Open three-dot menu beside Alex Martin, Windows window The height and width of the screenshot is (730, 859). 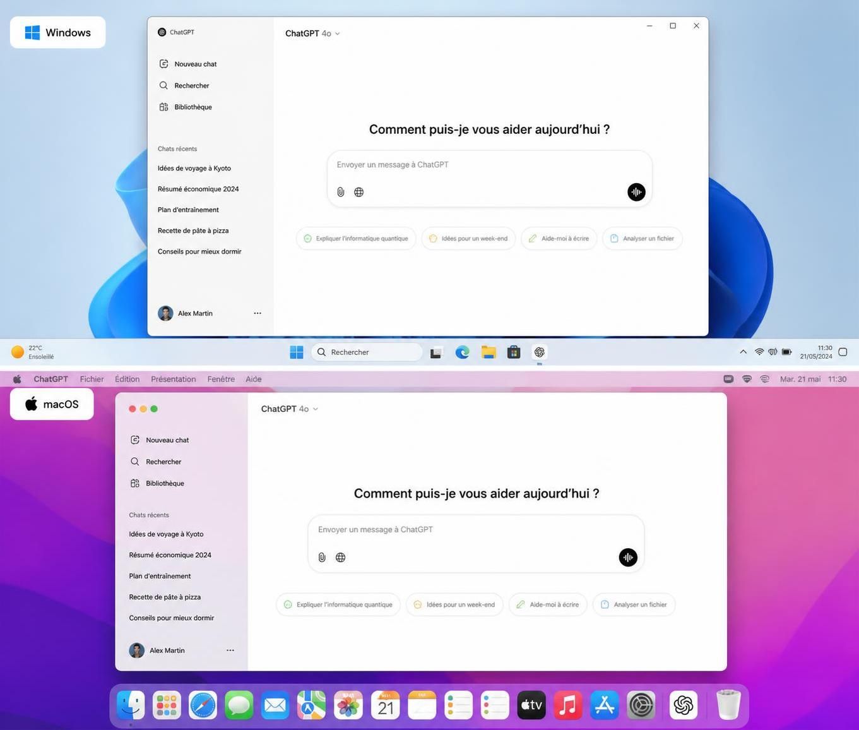pos(258,313)
